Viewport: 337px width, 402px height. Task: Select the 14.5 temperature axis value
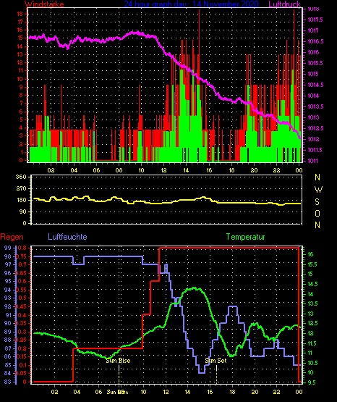pyautogui.click(x=312, y=284)
